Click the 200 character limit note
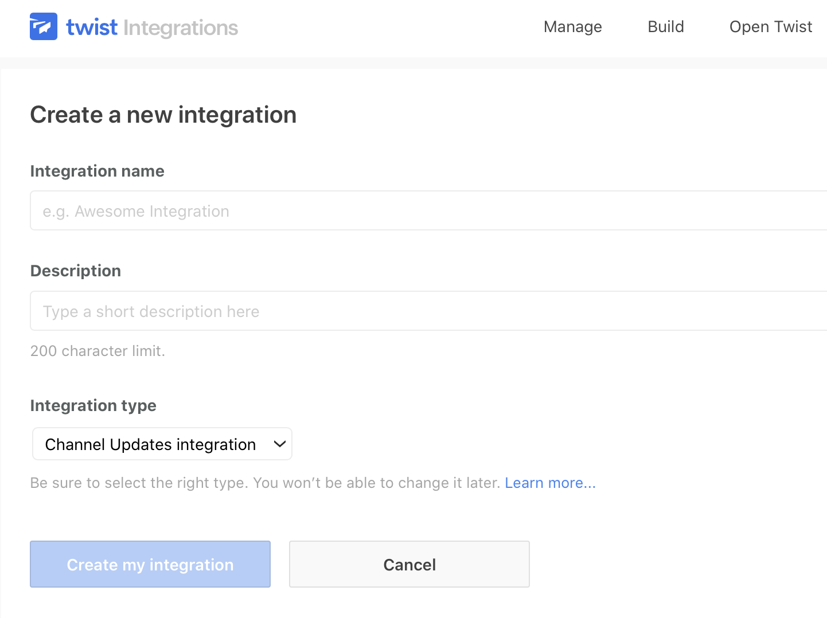Screen dimensions: 827x618 pyautogui.click(x=97, y=351)
